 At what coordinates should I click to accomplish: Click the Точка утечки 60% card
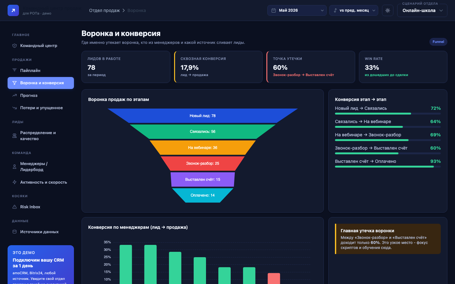pyautogui.click(x=311, y=67)
